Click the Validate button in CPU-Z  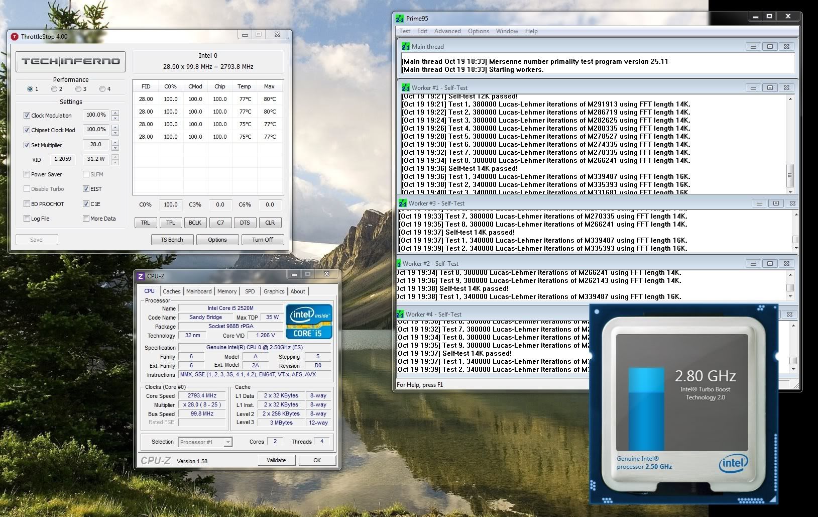click(276, 460)
